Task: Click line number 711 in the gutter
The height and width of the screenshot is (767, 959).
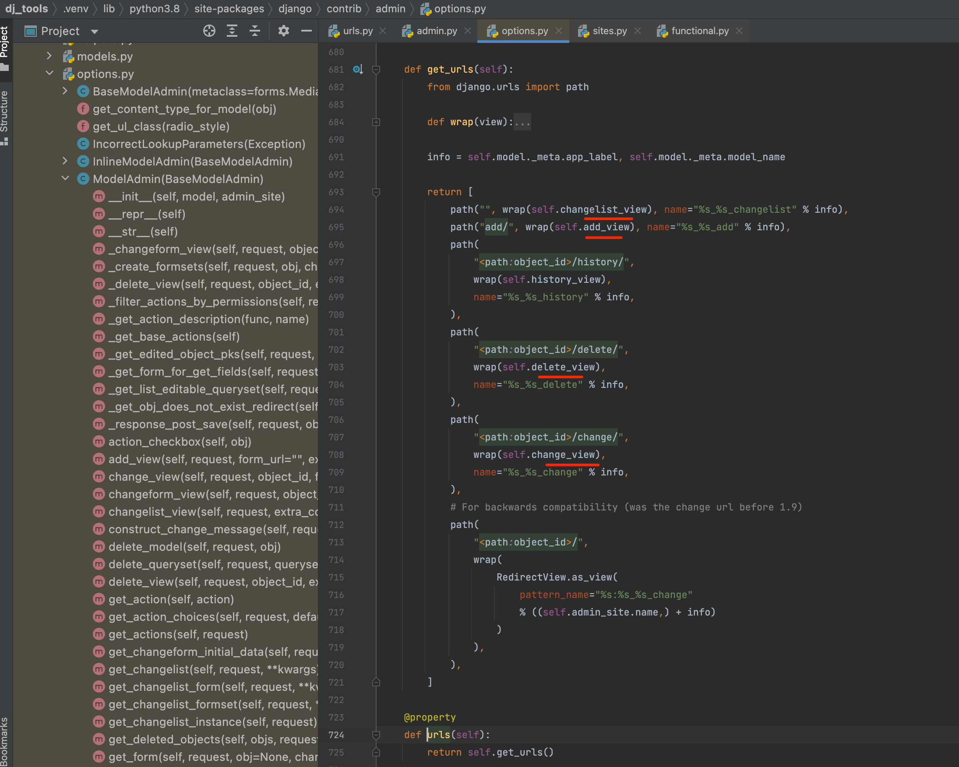Action: [x=336, y=507]
